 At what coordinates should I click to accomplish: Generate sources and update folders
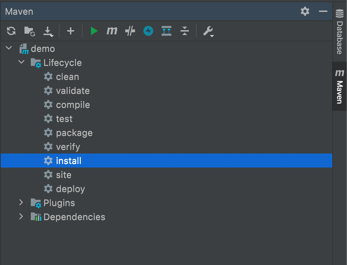pos(29,31)
